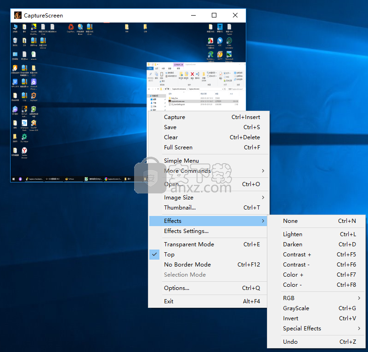The width and height of the screenshot is (368, 352).
Task: Click the CaptureScreen app icon in title bar
Action: (x=18, y=15)
